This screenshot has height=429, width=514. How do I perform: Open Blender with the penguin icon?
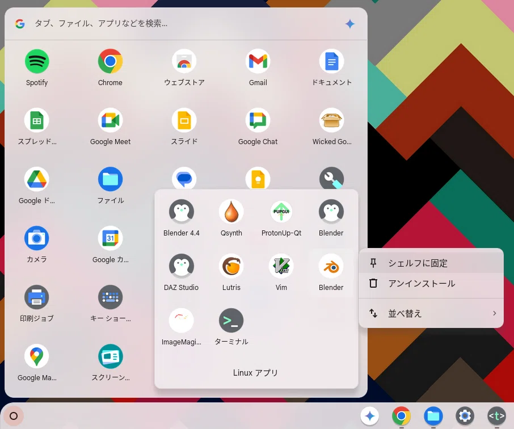[331, 212]
